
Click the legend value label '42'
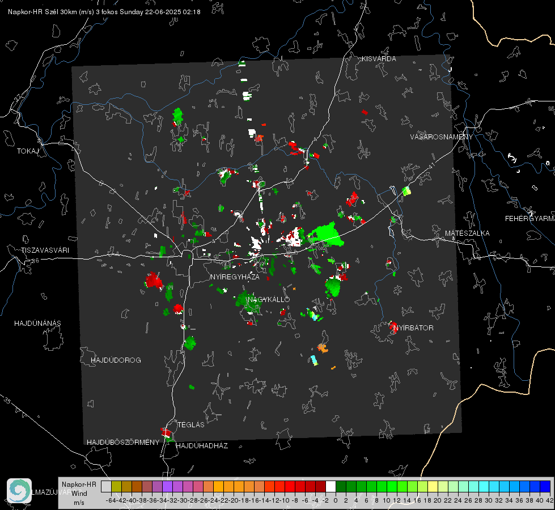click(x=549, y=500)
